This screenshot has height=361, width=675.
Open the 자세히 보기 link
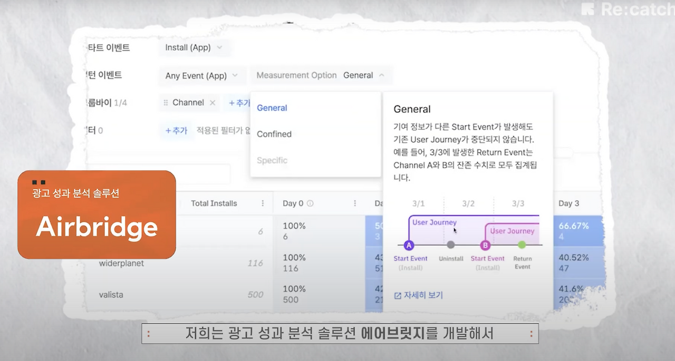click(419, 295)
